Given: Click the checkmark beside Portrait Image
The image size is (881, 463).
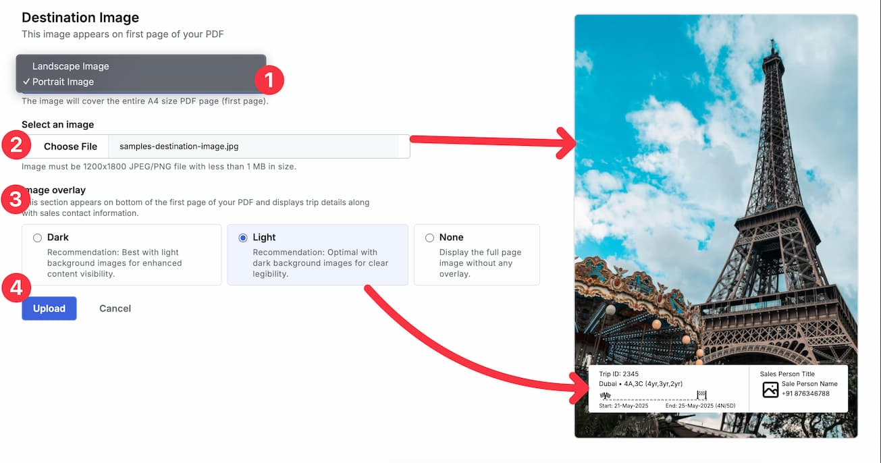Looking at the screenshot, I should pos(26,81).
